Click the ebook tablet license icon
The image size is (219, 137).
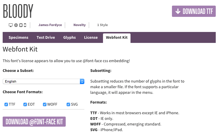21,25
